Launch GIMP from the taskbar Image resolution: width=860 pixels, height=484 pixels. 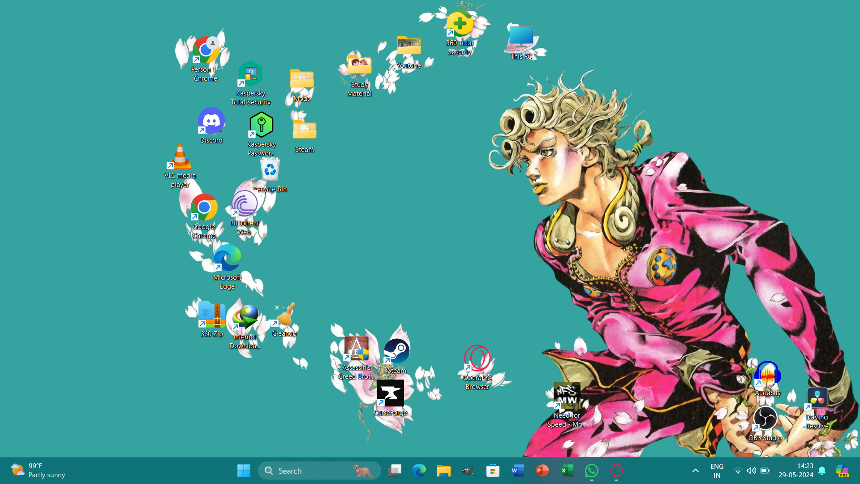tap(468, 471)
